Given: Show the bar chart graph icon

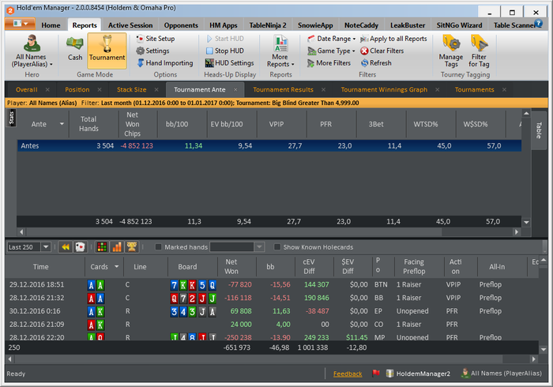Looking at the screenshot, I should (x=117, y=247).
